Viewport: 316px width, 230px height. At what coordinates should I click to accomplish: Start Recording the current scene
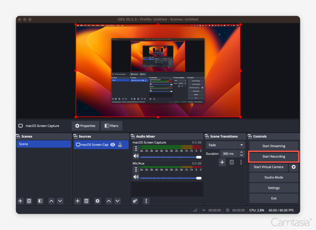pyautogui.click(x=273, y=156)
